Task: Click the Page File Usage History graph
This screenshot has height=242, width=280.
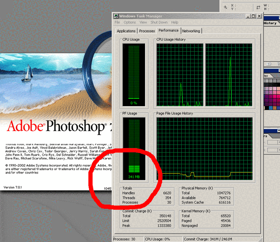Action: click(204, 149)
